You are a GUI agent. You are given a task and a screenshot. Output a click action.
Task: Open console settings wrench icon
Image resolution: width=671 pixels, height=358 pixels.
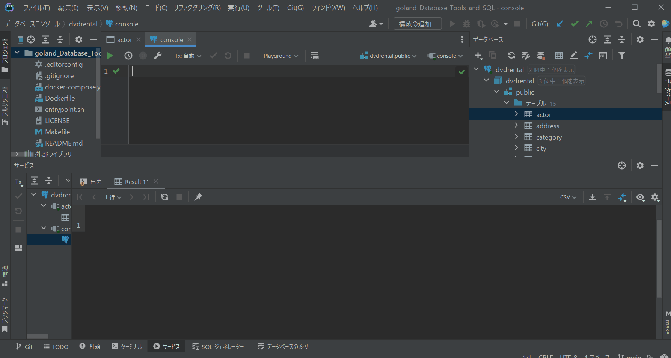158,56
